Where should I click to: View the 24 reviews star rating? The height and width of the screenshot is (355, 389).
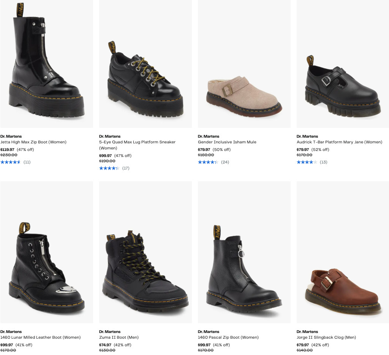coord(208,162)
